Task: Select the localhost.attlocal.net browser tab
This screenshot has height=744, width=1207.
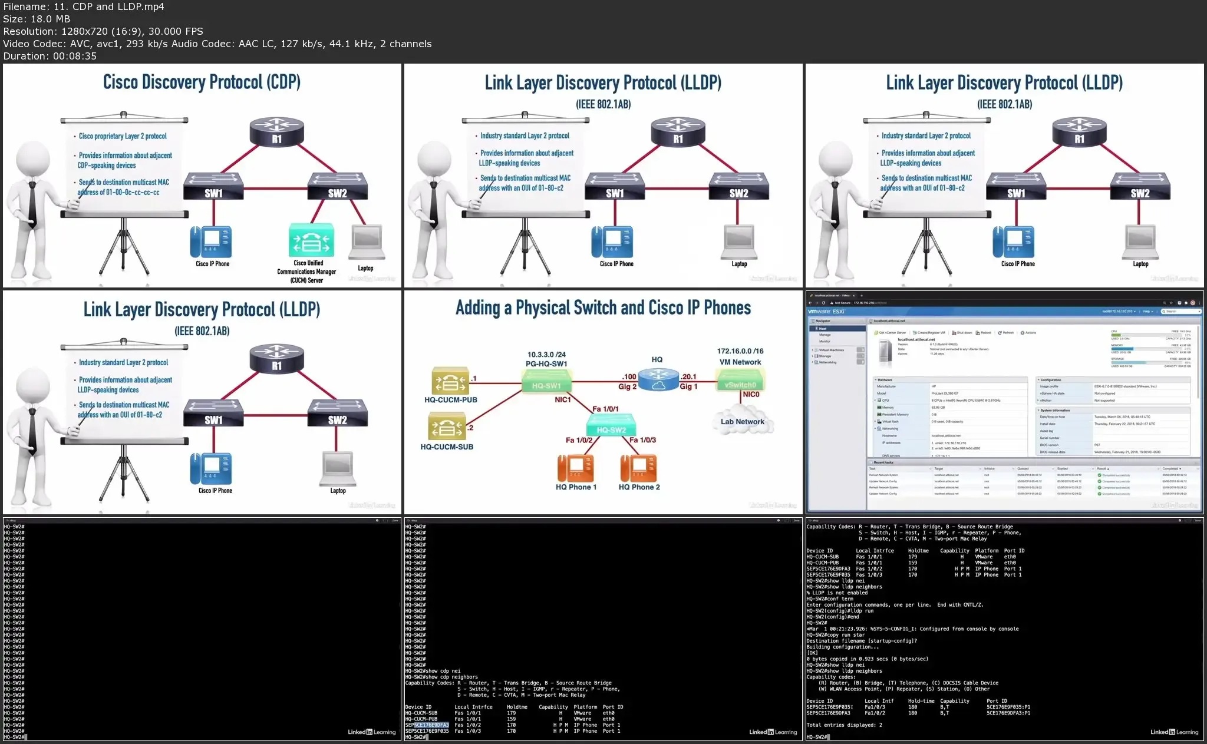Action: click(833, 295)
